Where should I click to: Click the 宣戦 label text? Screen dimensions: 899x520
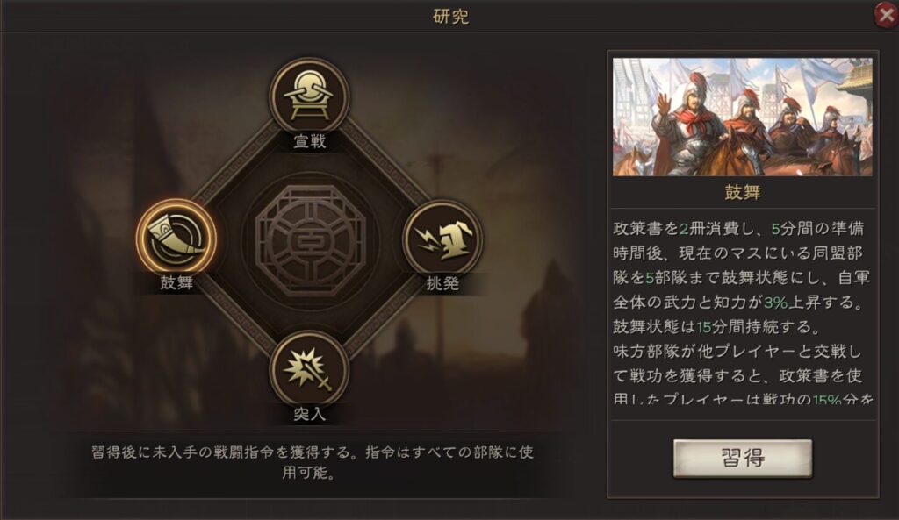pos(310,141)
